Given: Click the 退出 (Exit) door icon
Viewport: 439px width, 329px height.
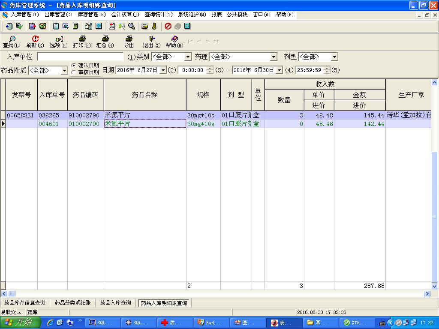Looking at the screenshot, I should click(152, 39).
